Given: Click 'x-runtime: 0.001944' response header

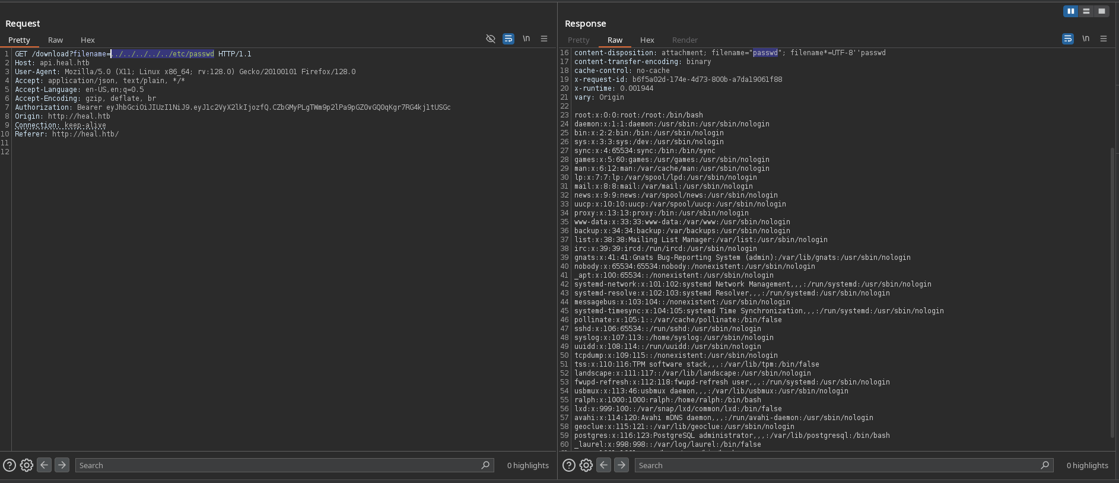Looking at the screenshot, I should (x=613, y=88).
